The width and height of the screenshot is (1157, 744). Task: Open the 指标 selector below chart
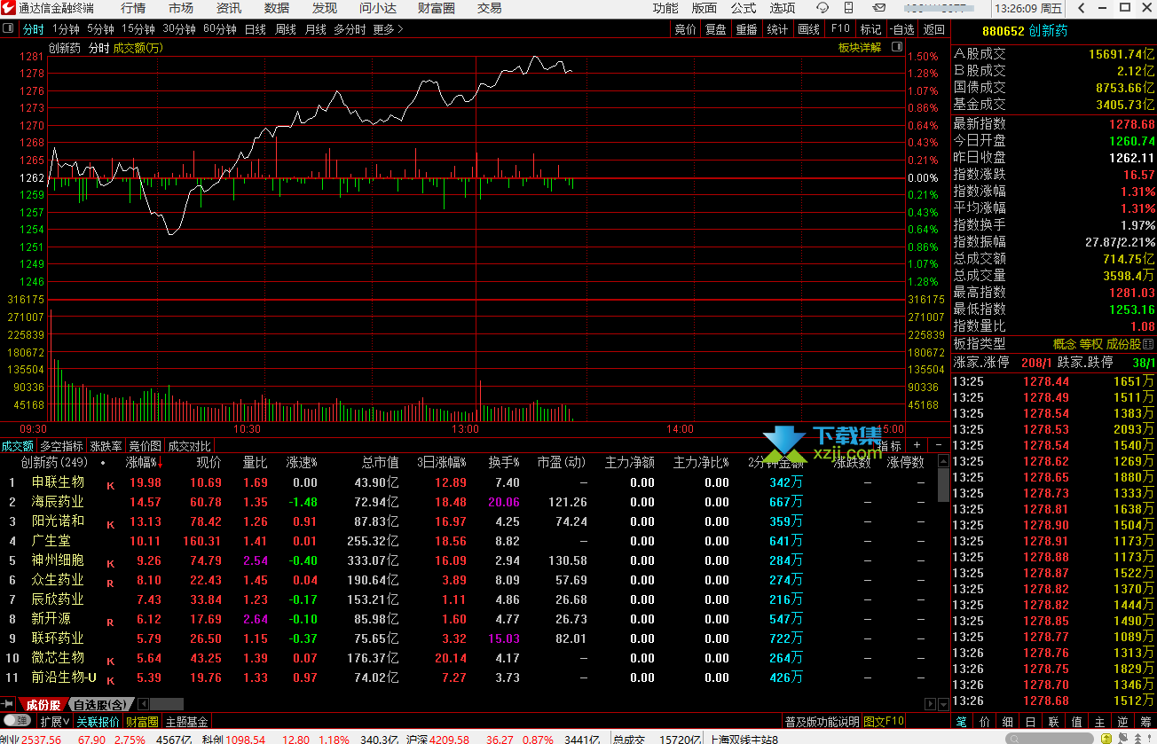click(x=889, y=445)
